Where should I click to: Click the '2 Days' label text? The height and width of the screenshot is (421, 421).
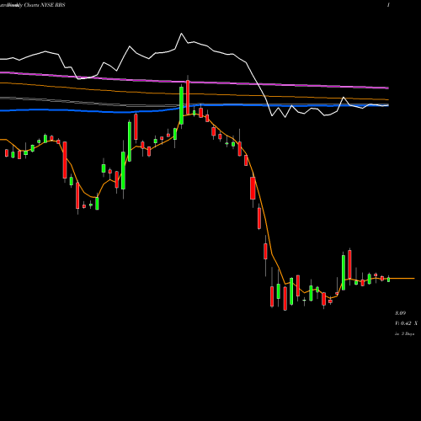(x=408, y=334)
